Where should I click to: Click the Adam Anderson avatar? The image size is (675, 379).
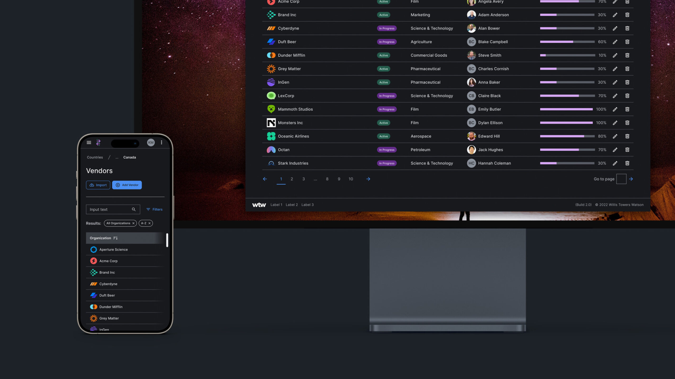pyautogui.click(x=471, y=15)
